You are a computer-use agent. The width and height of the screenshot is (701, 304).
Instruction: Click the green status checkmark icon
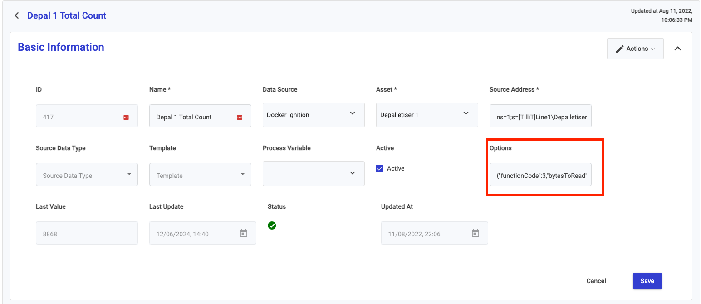(x=272, y=226)
